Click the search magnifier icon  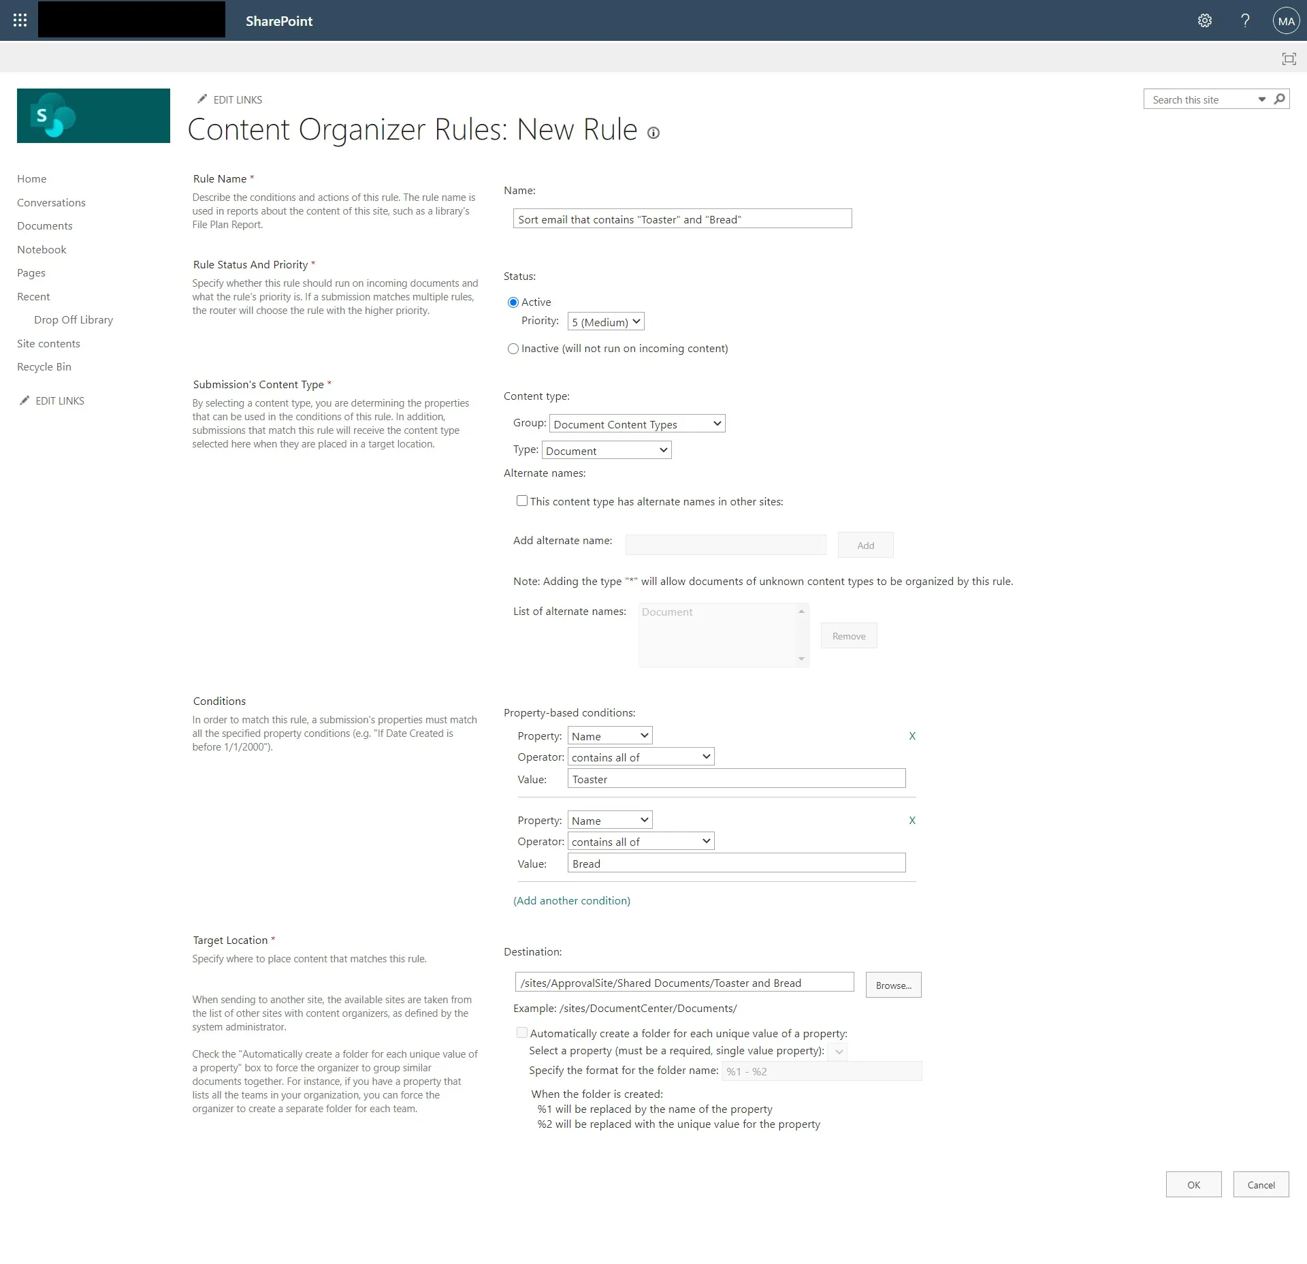(1279, 99)
